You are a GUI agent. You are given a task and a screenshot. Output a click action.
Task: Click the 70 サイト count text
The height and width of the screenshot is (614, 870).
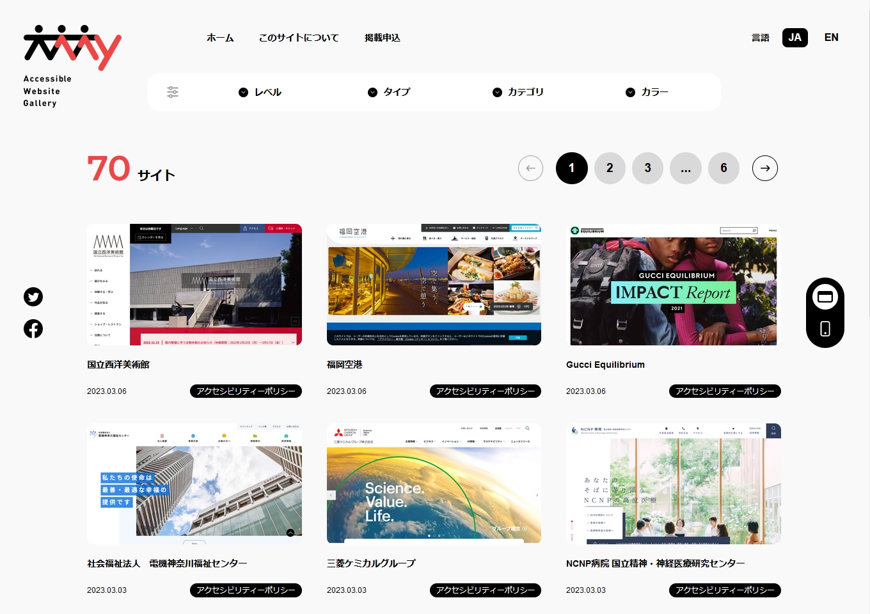[131, 169]
